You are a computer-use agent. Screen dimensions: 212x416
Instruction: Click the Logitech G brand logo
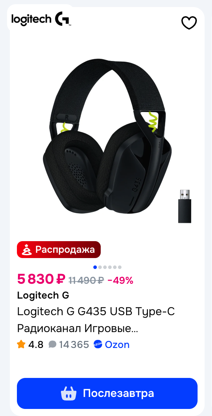[41, 19]
